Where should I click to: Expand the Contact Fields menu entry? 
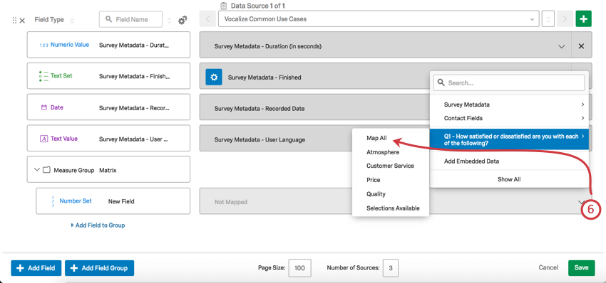click(x=509, y=118)
